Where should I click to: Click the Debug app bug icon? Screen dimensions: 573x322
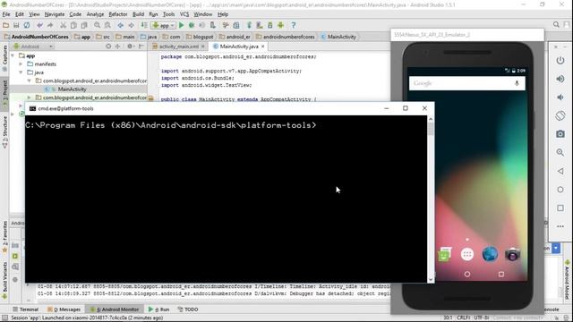[x=192, y=25]
